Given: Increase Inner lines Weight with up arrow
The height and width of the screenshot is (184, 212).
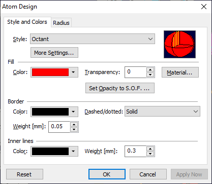Looking at the screenshot, I should click(150, 149).
